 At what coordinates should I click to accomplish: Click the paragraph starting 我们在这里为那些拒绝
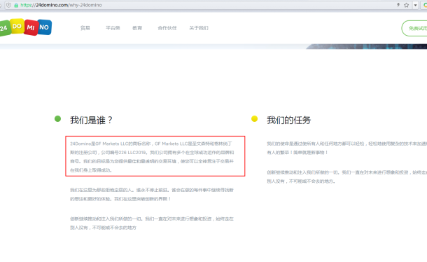tap(152, 194)
